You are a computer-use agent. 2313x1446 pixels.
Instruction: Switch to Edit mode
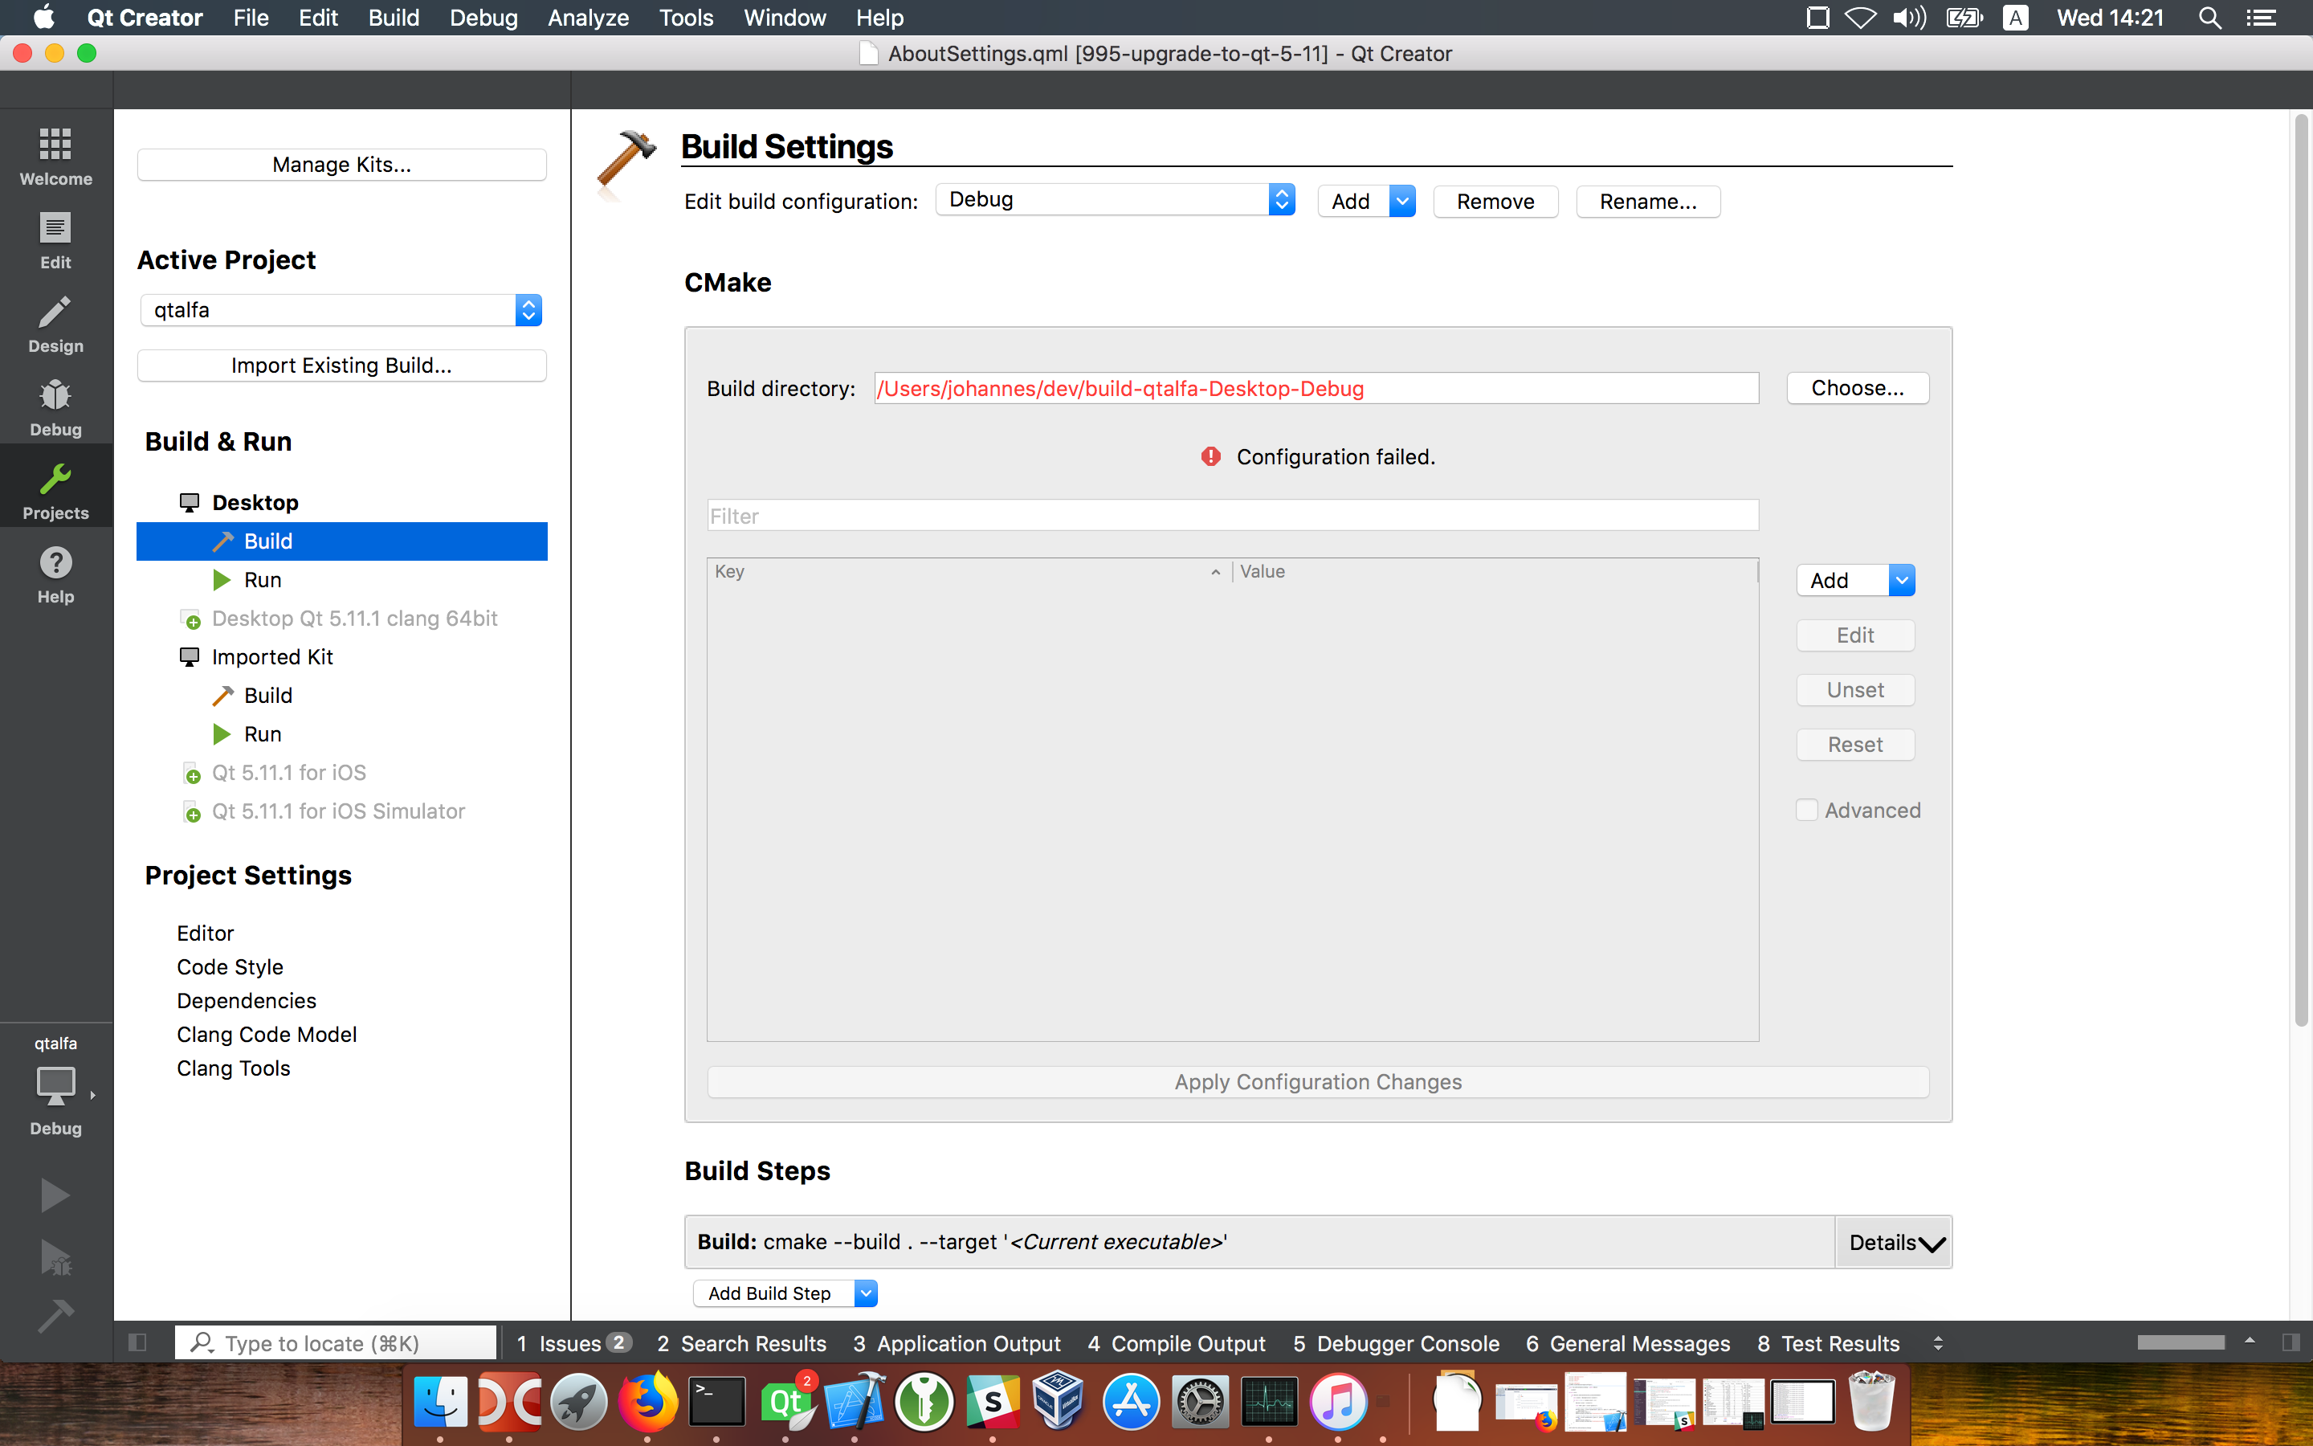(x=55, y=240)
